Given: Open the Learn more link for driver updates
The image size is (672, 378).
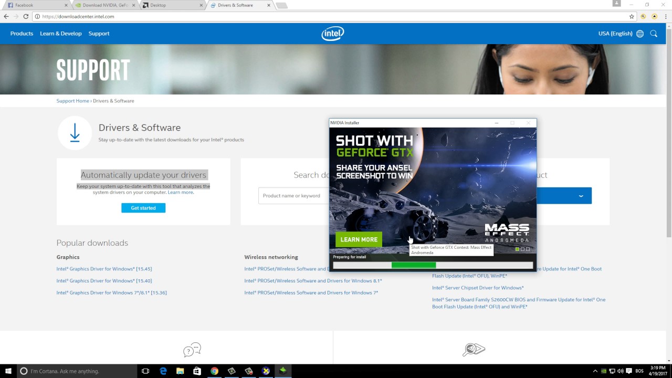Looking at the screenshot, I should pos(180,192).
